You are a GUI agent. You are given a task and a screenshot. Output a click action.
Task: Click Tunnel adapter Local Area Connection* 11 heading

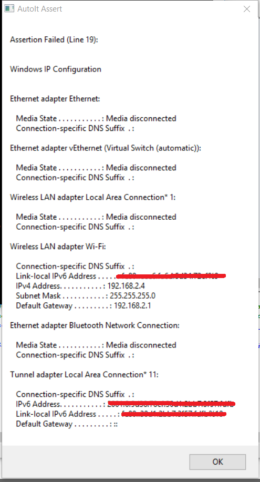(84, 375)
